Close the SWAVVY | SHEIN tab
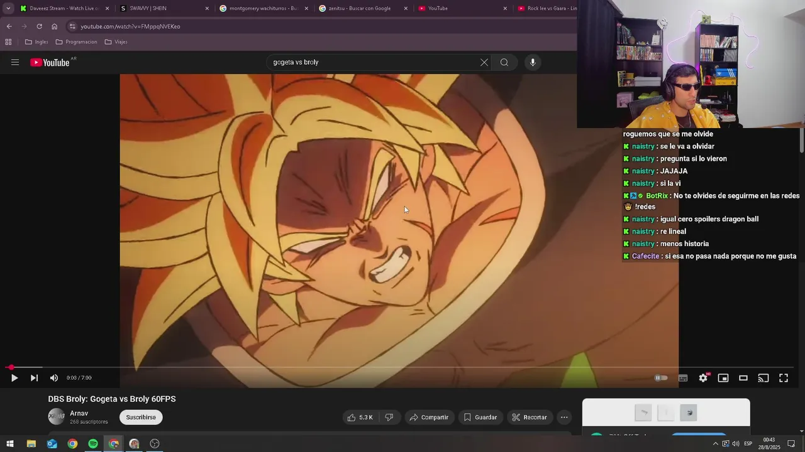The width and height of the screenshot is (805, 452). 208,8
